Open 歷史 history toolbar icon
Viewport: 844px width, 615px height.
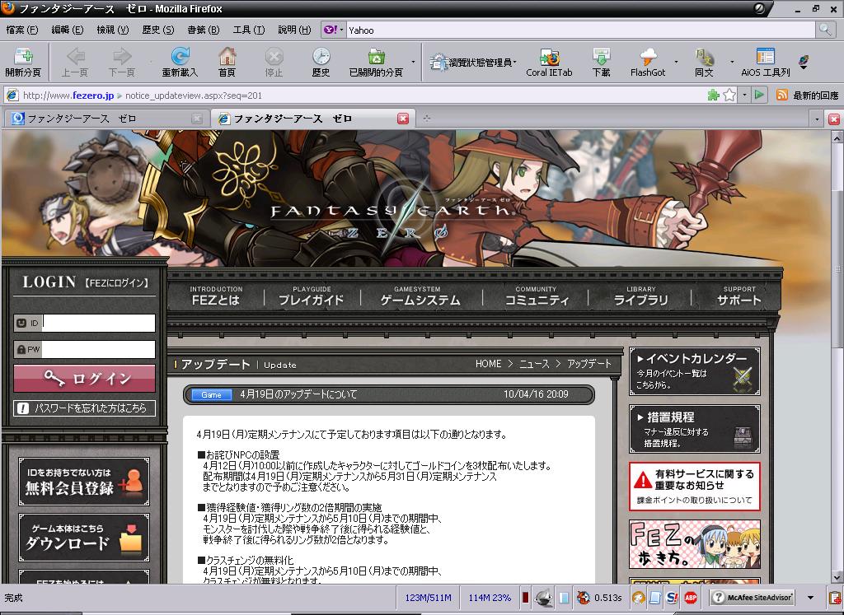pyautogui.click(x=321, y=62)
